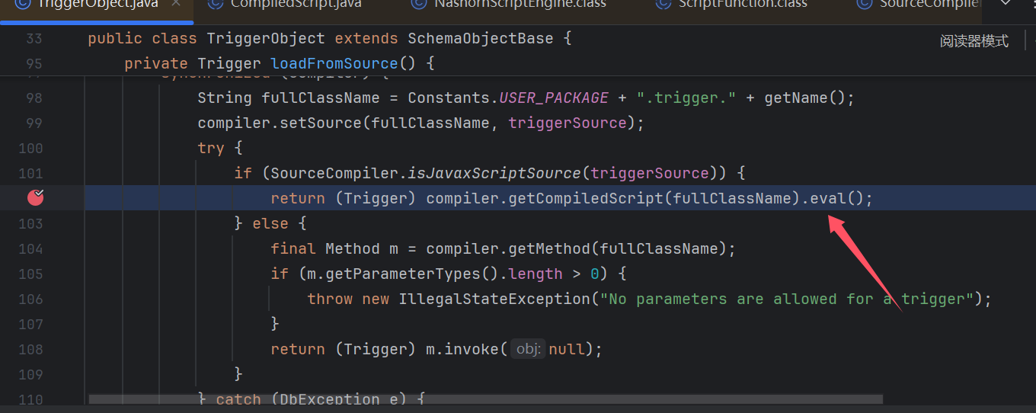Screen dimensions: 1036x413
Task: Click the SchemaObjectBase class name
Action: (x=481, y=38)
